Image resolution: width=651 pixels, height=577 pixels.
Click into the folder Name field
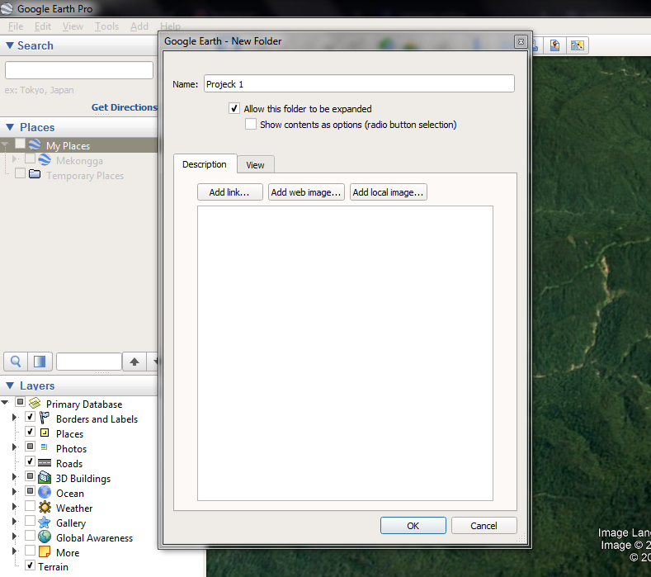point(359,84)
